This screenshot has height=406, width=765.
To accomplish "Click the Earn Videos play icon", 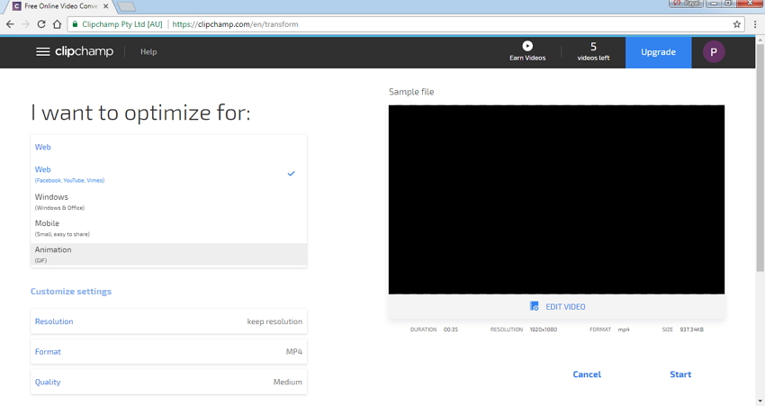I will click(527, 46).
